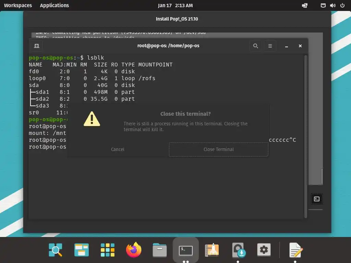Click the 'Close this terminal?' dialog heading
The width and height of the screenshot is (351, 263).
coord(185,114)
